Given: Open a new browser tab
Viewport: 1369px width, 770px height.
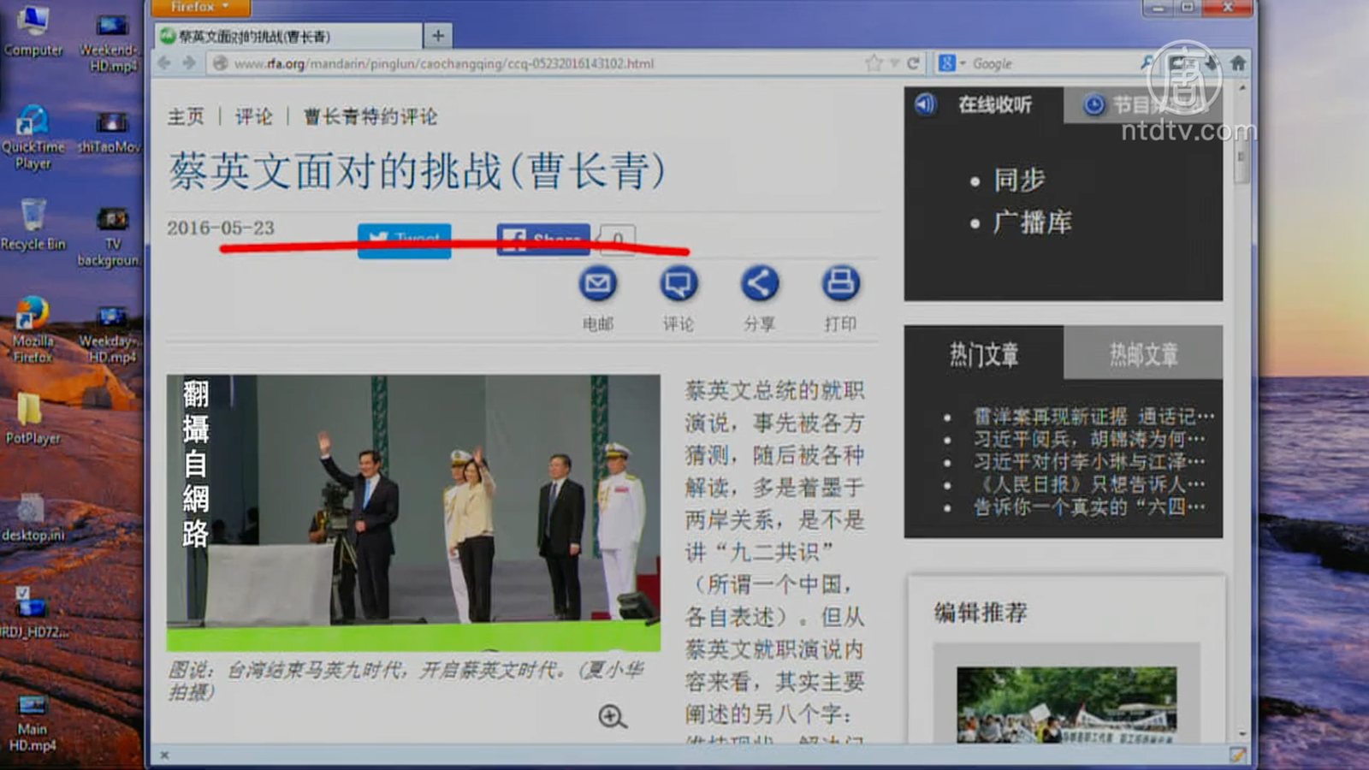Looking at the screenshot, I should (438, 36).
